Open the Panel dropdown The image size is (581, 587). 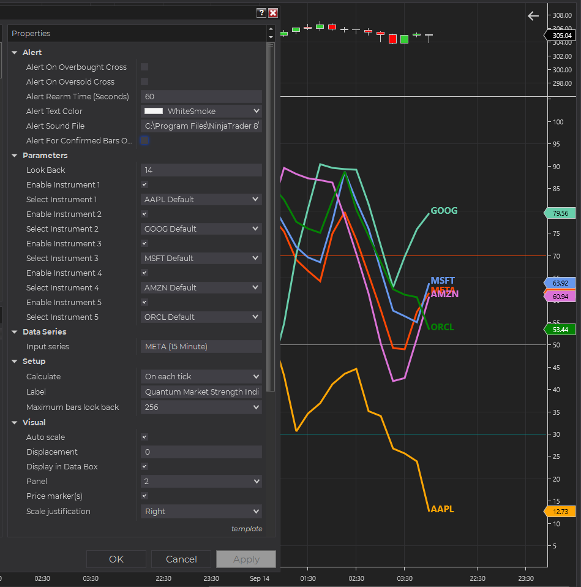tap(201, 482)
